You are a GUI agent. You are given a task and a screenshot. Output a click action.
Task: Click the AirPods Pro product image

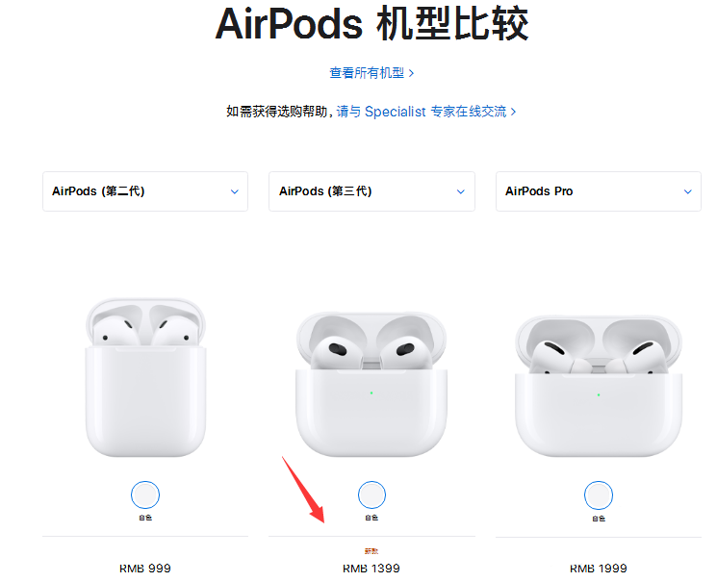[x=599, y=386]
